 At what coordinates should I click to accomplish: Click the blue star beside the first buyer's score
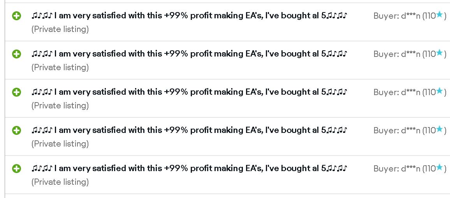pyautogui.click(x=439, y=15)
